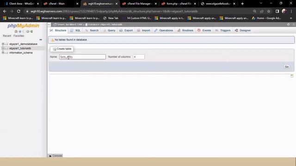Click bookmark icon below Go button
Viewport: 296px width, 166px height.
[x=292, y=76]
